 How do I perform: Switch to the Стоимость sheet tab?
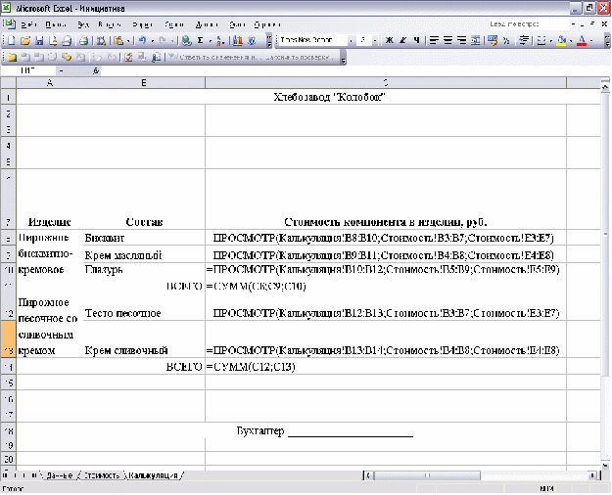102,475
